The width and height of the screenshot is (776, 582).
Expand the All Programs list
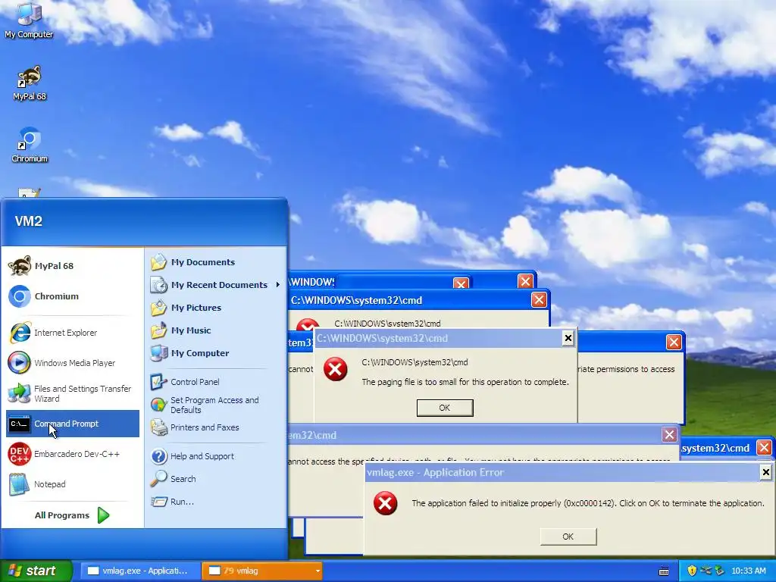point(72,515)
